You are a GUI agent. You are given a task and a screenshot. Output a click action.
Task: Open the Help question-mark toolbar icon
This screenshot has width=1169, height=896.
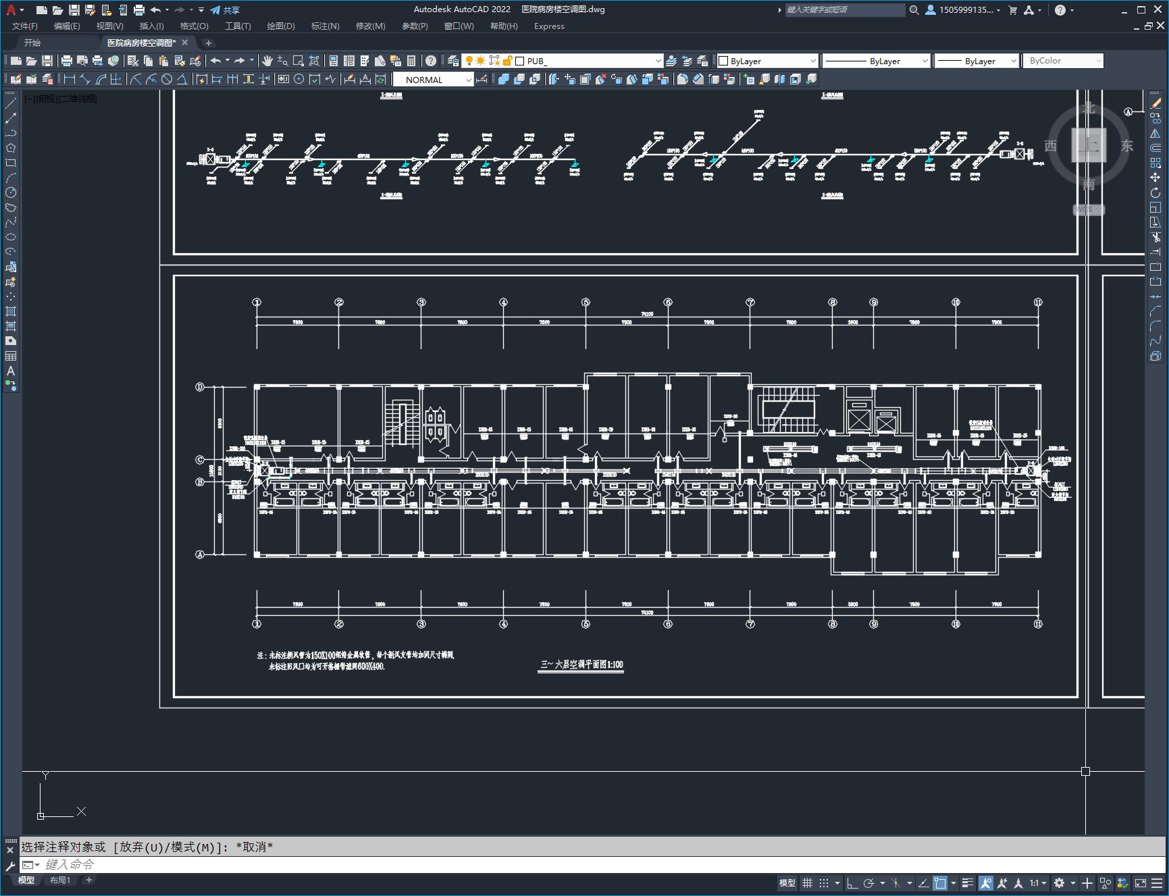(x=431, y=61)
